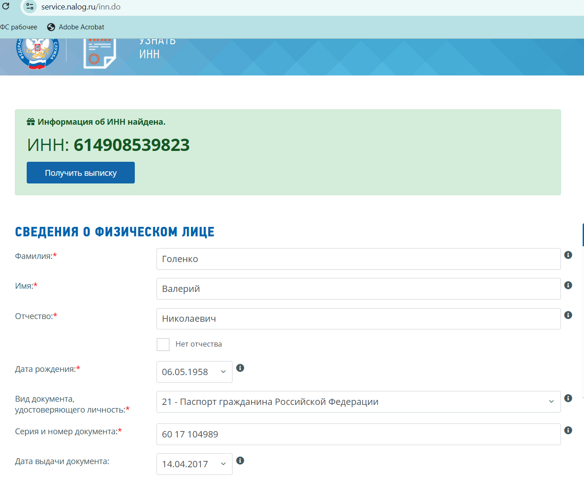Viewport: 584px width, 479px height.
Task: Open the Adobe Acrobat bookmark
Action: (76, 27)
